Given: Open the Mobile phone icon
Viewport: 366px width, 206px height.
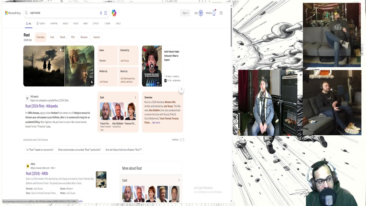Looking at the screenshot, I should point(214,13).
